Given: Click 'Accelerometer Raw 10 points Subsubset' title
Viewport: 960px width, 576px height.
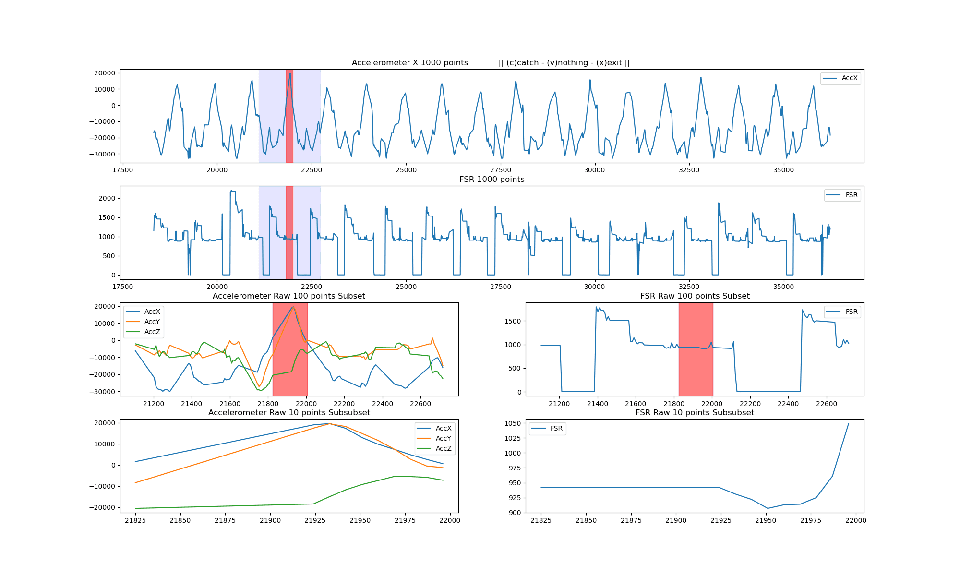Looking at the screenshot, I should tap(289, 413).
